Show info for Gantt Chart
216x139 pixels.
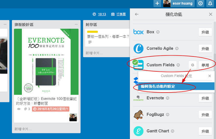click(x=172, y=131)
